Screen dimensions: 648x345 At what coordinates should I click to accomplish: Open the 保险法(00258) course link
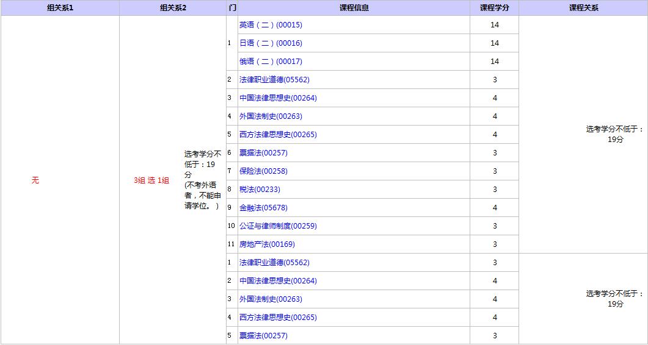pos(263,171)
